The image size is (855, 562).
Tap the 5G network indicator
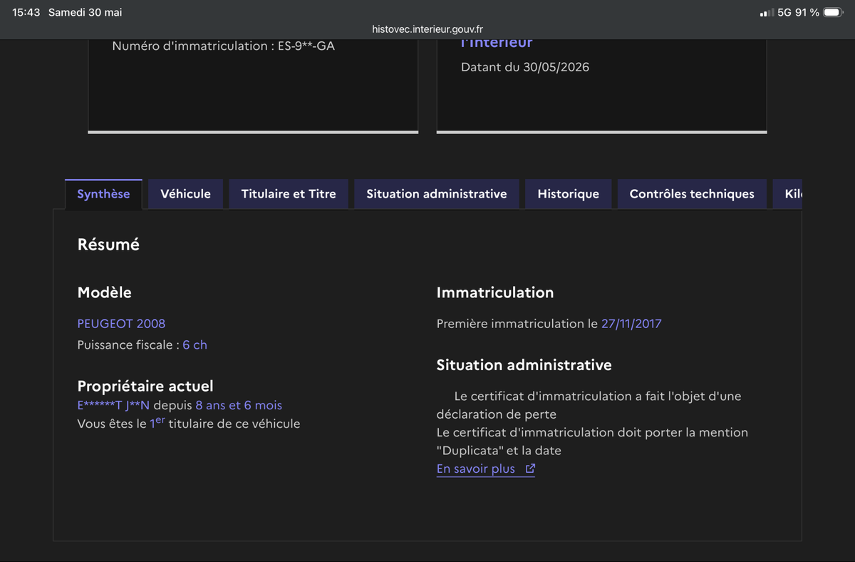point(784,13)
